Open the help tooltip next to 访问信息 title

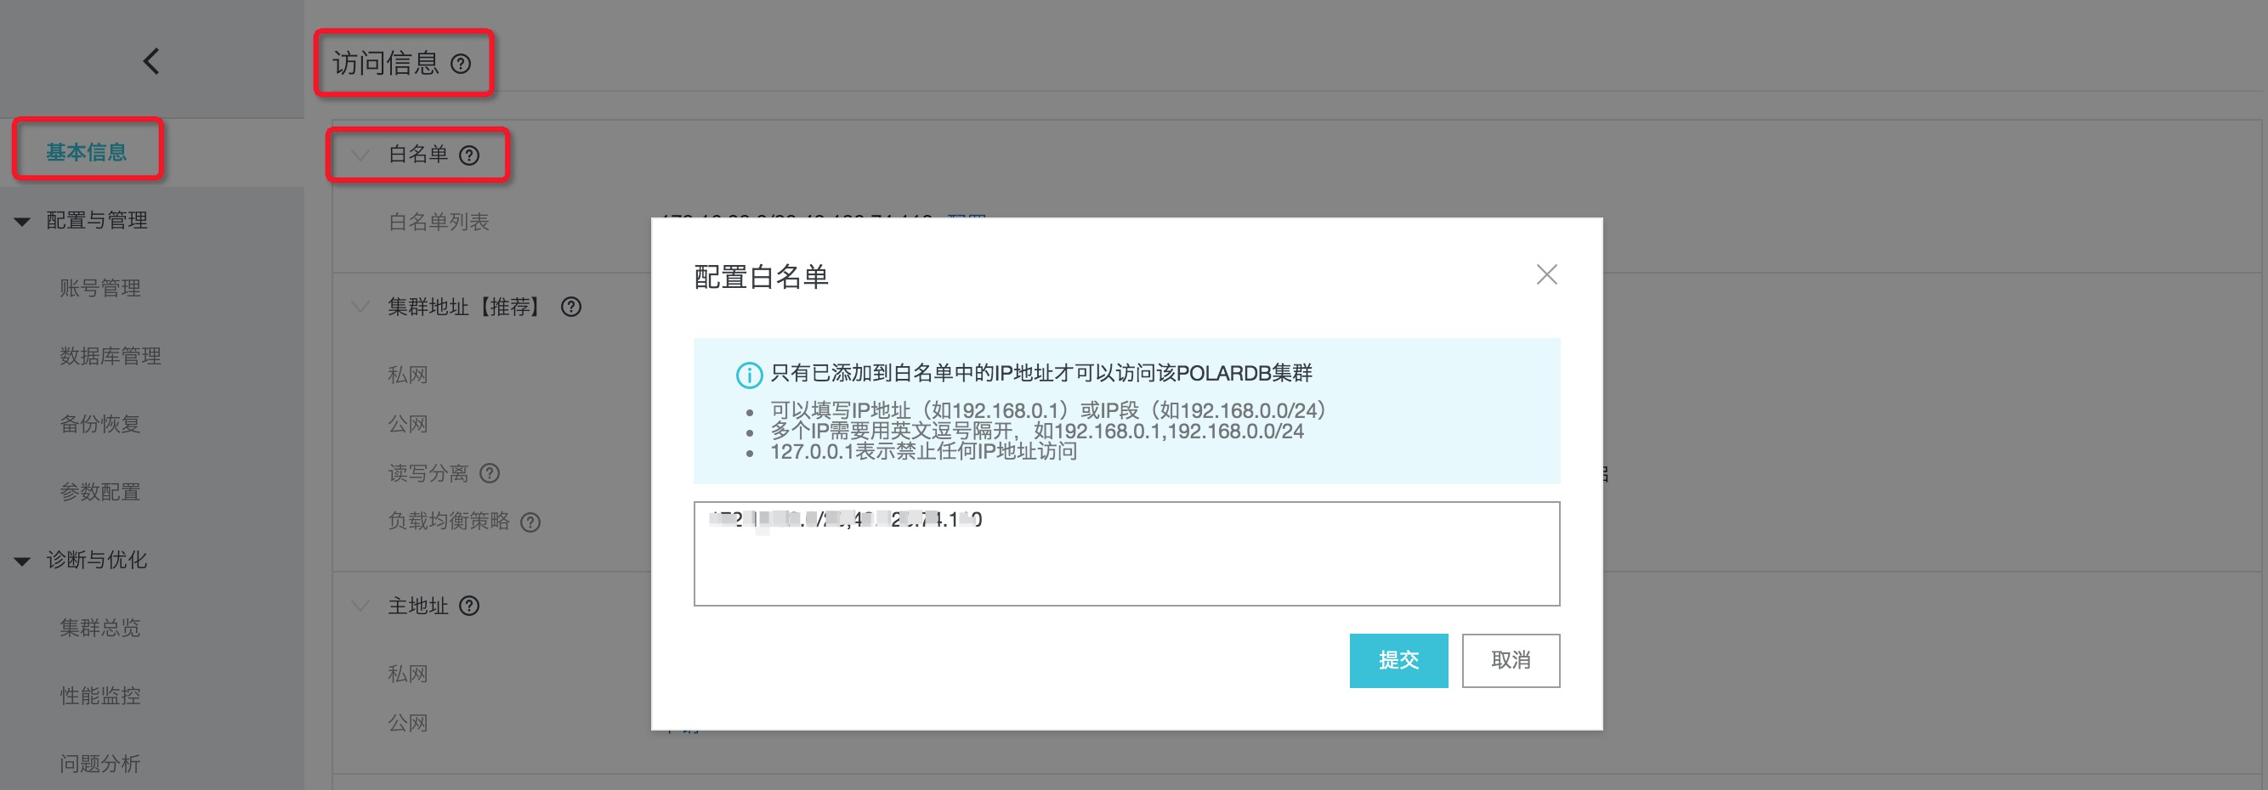pos(462,64)
